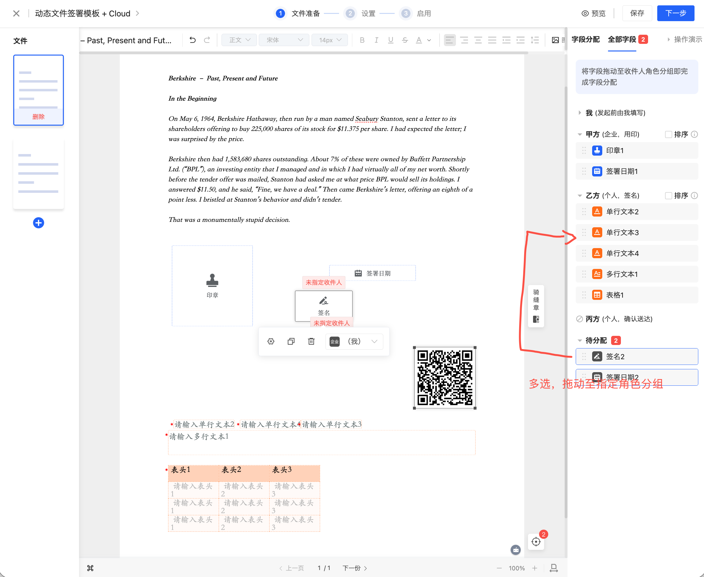Click the 保存 button
The image size is (704, 577).
tap(637, 13)
